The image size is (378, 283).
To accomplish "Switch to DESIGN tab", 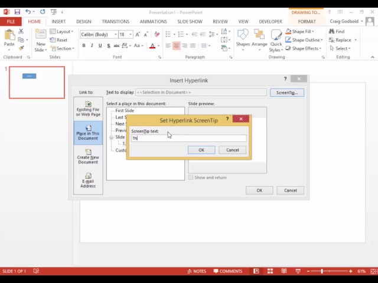I will pyautogui.click(x=84, y=21).
